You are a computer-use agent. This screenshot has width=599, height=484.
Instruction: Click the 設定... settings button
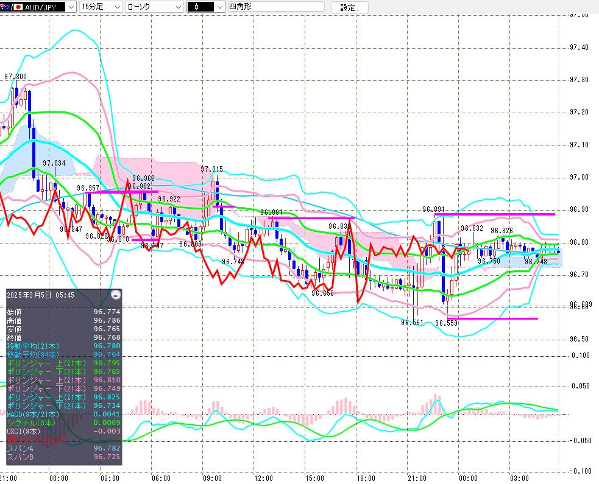350,7
